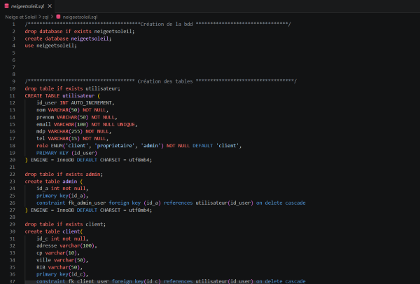Image resolution: width=420 pixels, height=284 pixels.
Task: Click the SQL file icon in breadcrumb
Action: tap(58, 17)
